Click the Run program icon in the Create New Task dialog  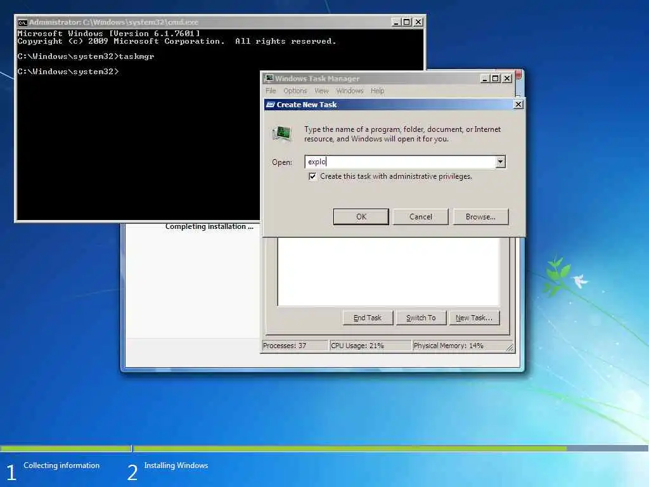point(282,134)
